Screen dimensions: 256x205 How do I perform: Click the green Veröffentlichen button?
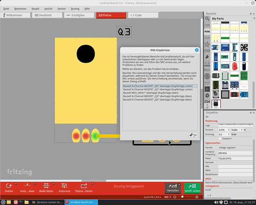193,188
